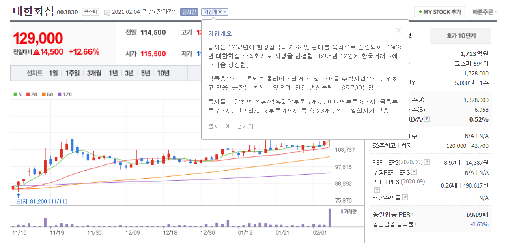Image resolution: width=508 pixels, height=243 pixels.
Task: Expand the 빠른주문 dropdown
Action: (484, 12)
